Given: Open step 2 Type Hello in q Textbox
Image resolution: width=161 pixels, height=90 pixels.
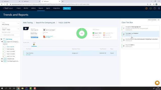Looking at the screenshot, I should coord(140,34).
